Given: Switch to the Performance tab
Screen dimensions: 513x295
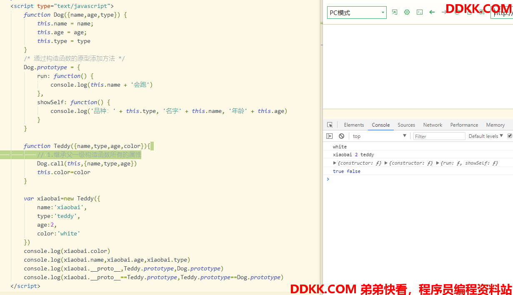Looking at the screenshot, I should point(464,125).
